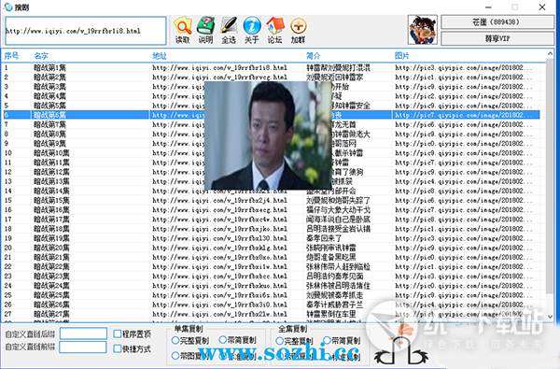Click the 苍崖 (889438) button
The height and width of the screenshot is (369, 560).
pyautogui.click(x=497, y=21)
